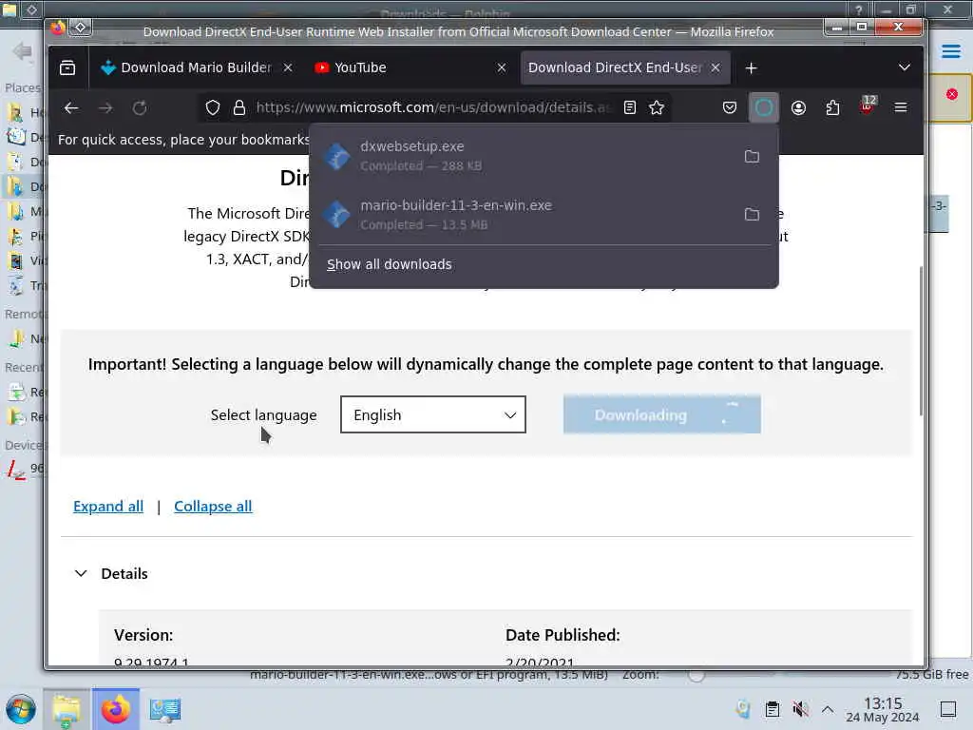Open the Start menu orb
Image resolution: width=973 pixels, height=730 pixels.
(21, 709)
